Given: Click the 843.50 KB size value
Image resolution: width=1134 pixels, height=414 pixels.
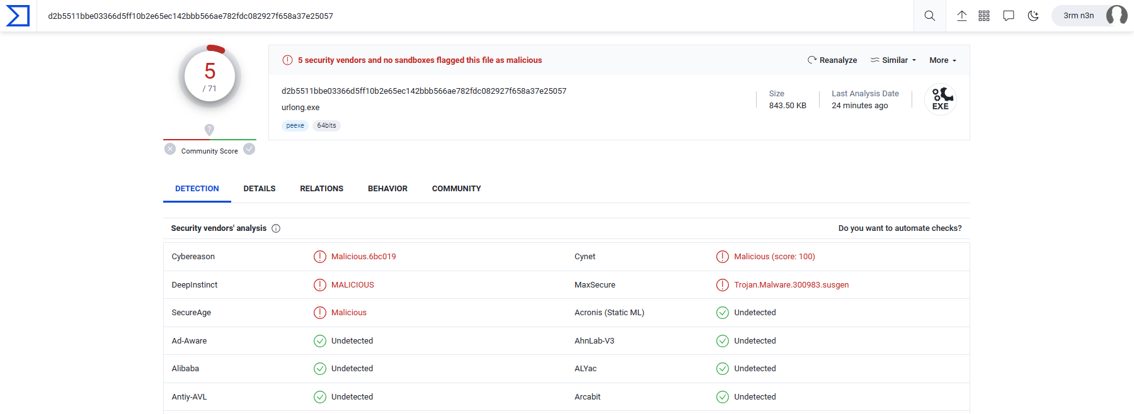Looking at the screenshot, I should (x=787, y=106).
